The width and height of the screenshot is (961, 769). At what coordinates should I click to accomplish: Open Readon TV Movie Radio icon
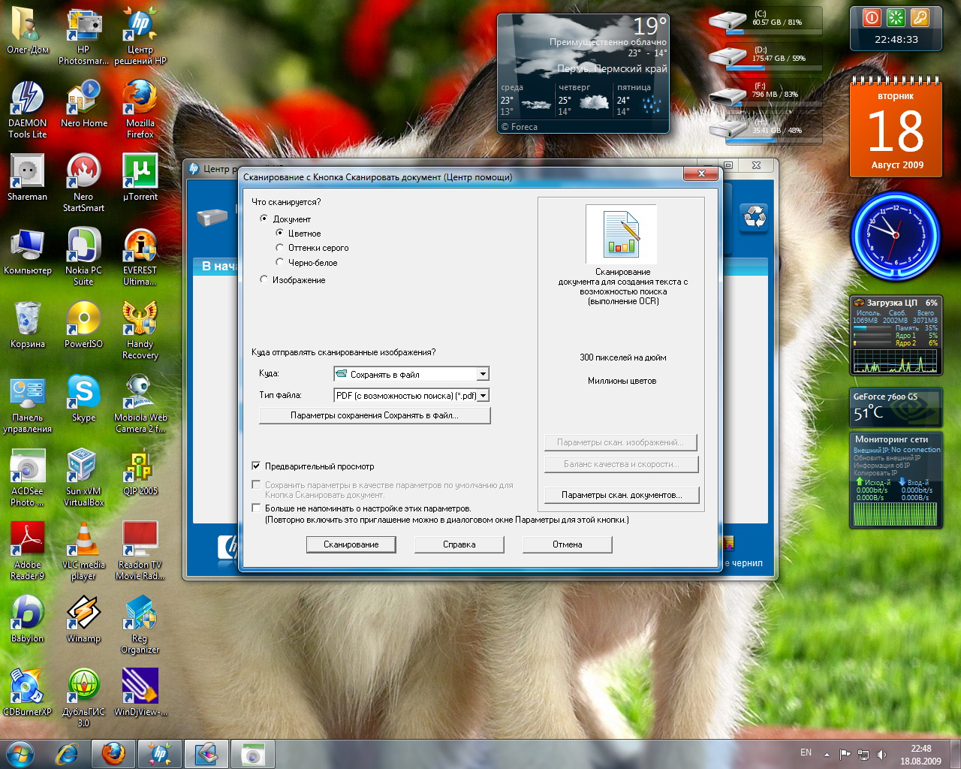[x=140, y=552]
